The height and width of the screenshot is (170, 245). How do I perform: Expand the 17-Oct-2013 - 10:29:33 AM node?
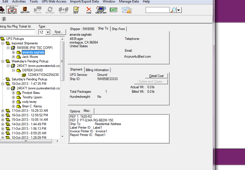[3, 111]
